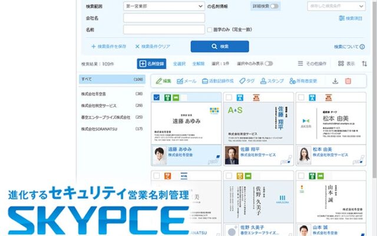The image size is (377, 236).
Task: Click the スタンプ stamp toolbar item
Action: click(x=272, y=81)
